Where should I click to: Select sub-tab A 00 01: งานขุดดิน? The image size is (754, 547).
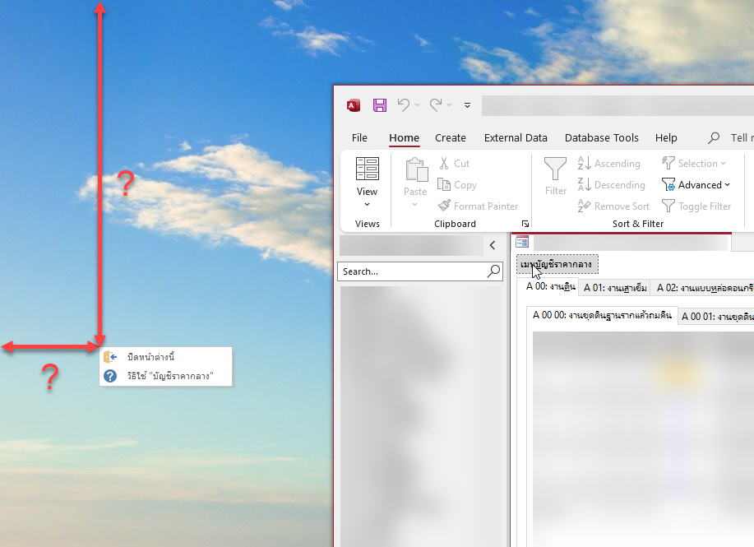pos(717,317)
